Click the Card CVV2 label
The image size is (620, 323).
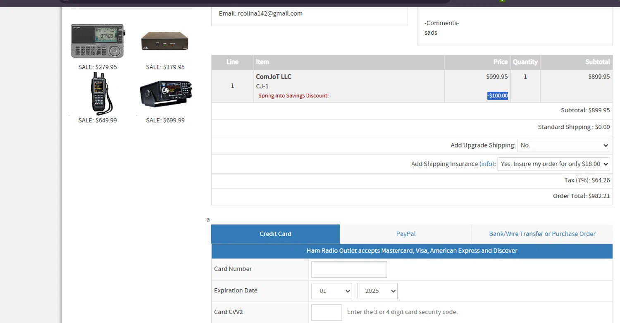[x=229, y=312]
